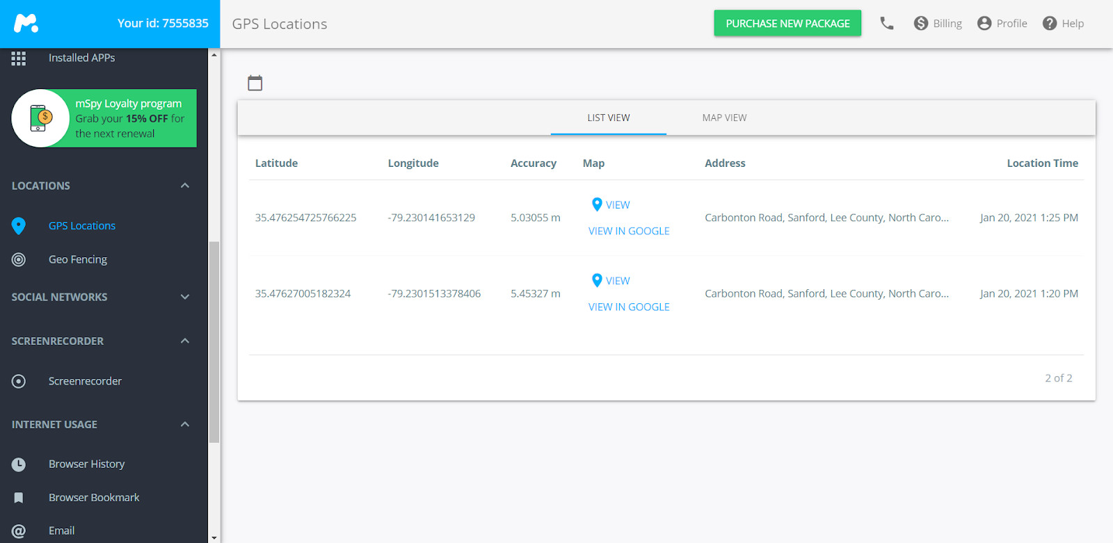1113x543 pixels.
Task: Click the Geo Fencing target icon
Action: tap(19, 259)
